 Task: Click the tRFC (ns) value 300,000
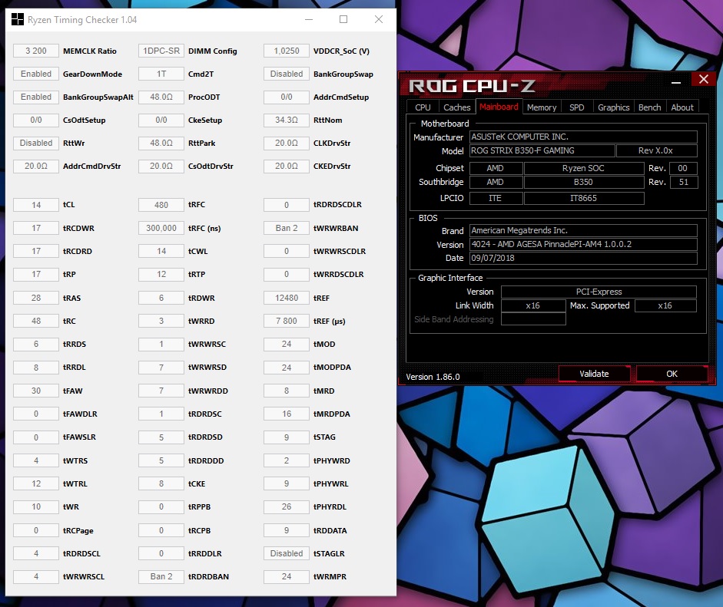pyautogui.click(x=161, y=228)
